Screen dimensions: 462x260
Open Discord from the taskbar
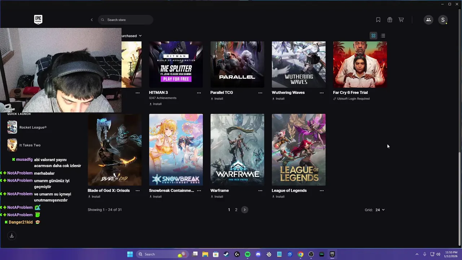click(258, 254)
